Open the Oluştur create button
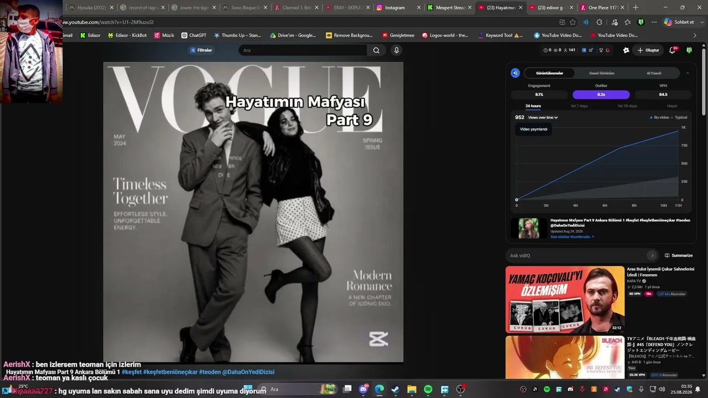This screenshot has height=398, width=708. [648, 50]
